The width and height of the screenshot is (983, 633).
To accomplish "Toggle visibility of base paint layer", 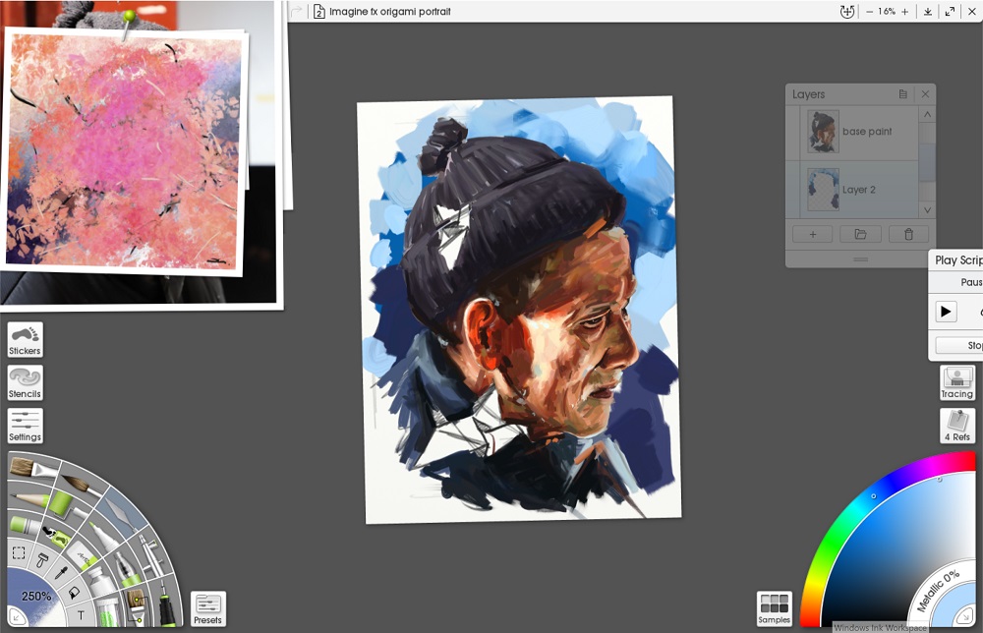I will [793, 132].
